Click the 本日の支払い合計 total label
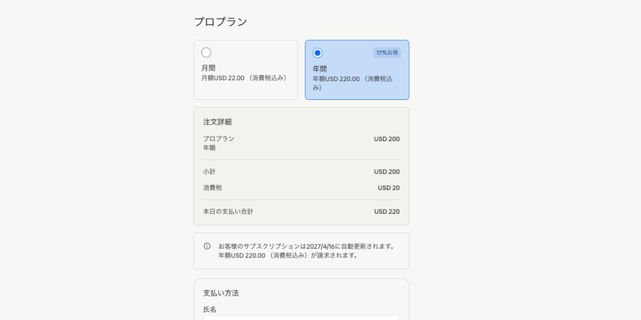 228,212
